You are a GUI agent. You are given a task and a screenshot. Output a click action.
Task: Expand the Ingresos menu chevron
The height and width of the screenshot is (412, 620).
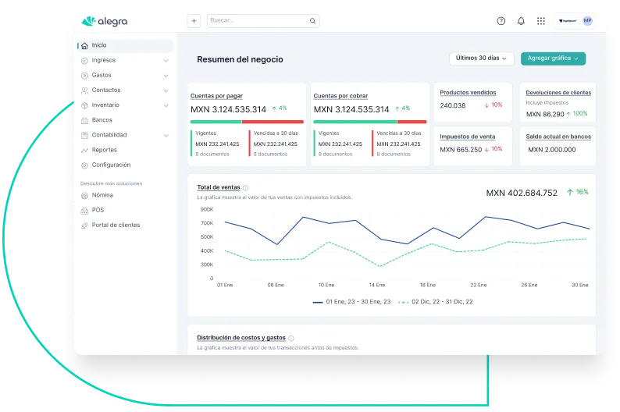(166, 60)
